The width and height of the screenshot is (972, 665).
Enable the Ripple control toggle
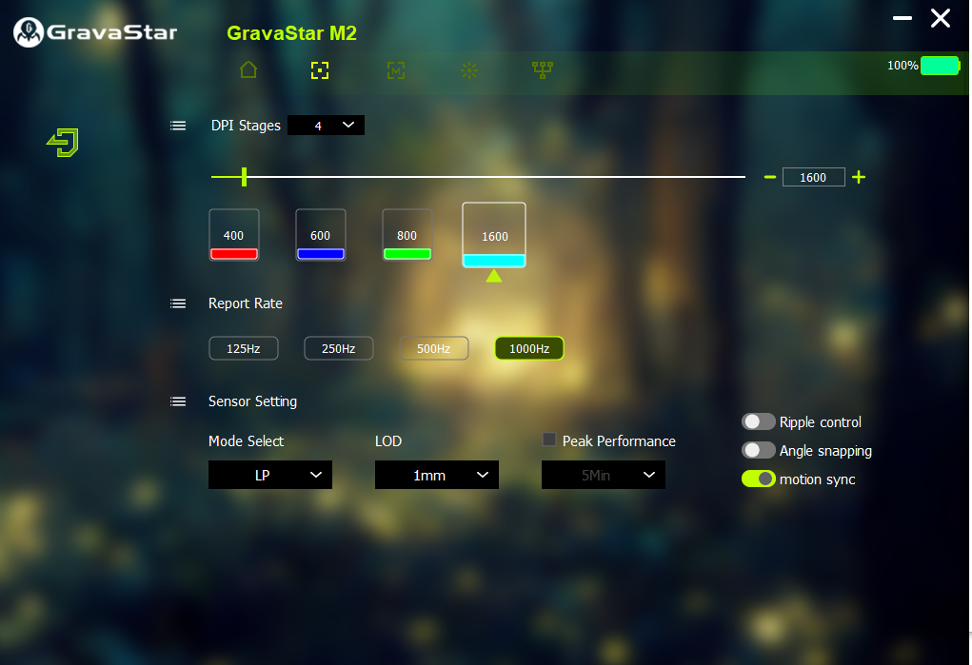click(758, 421)
